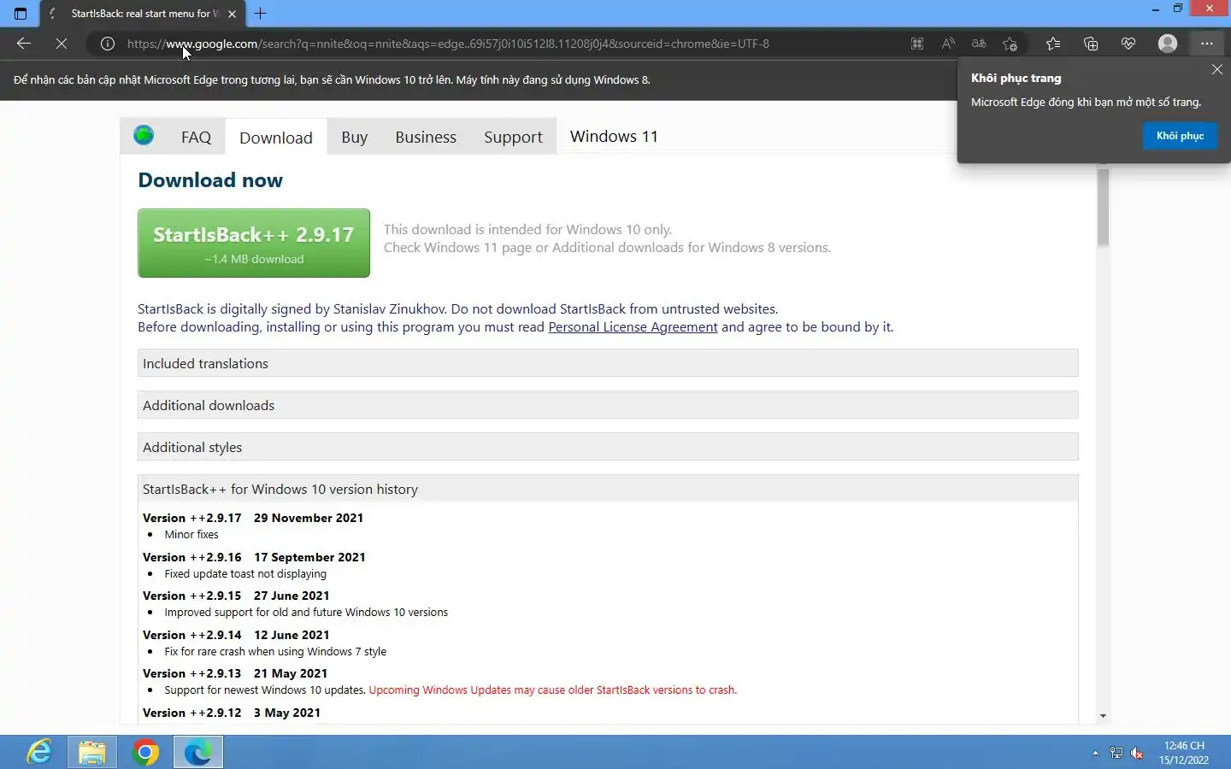The image size is (1231, 769).
Task: Switch to the Windows 11 tab
Action: click(614, 137)
